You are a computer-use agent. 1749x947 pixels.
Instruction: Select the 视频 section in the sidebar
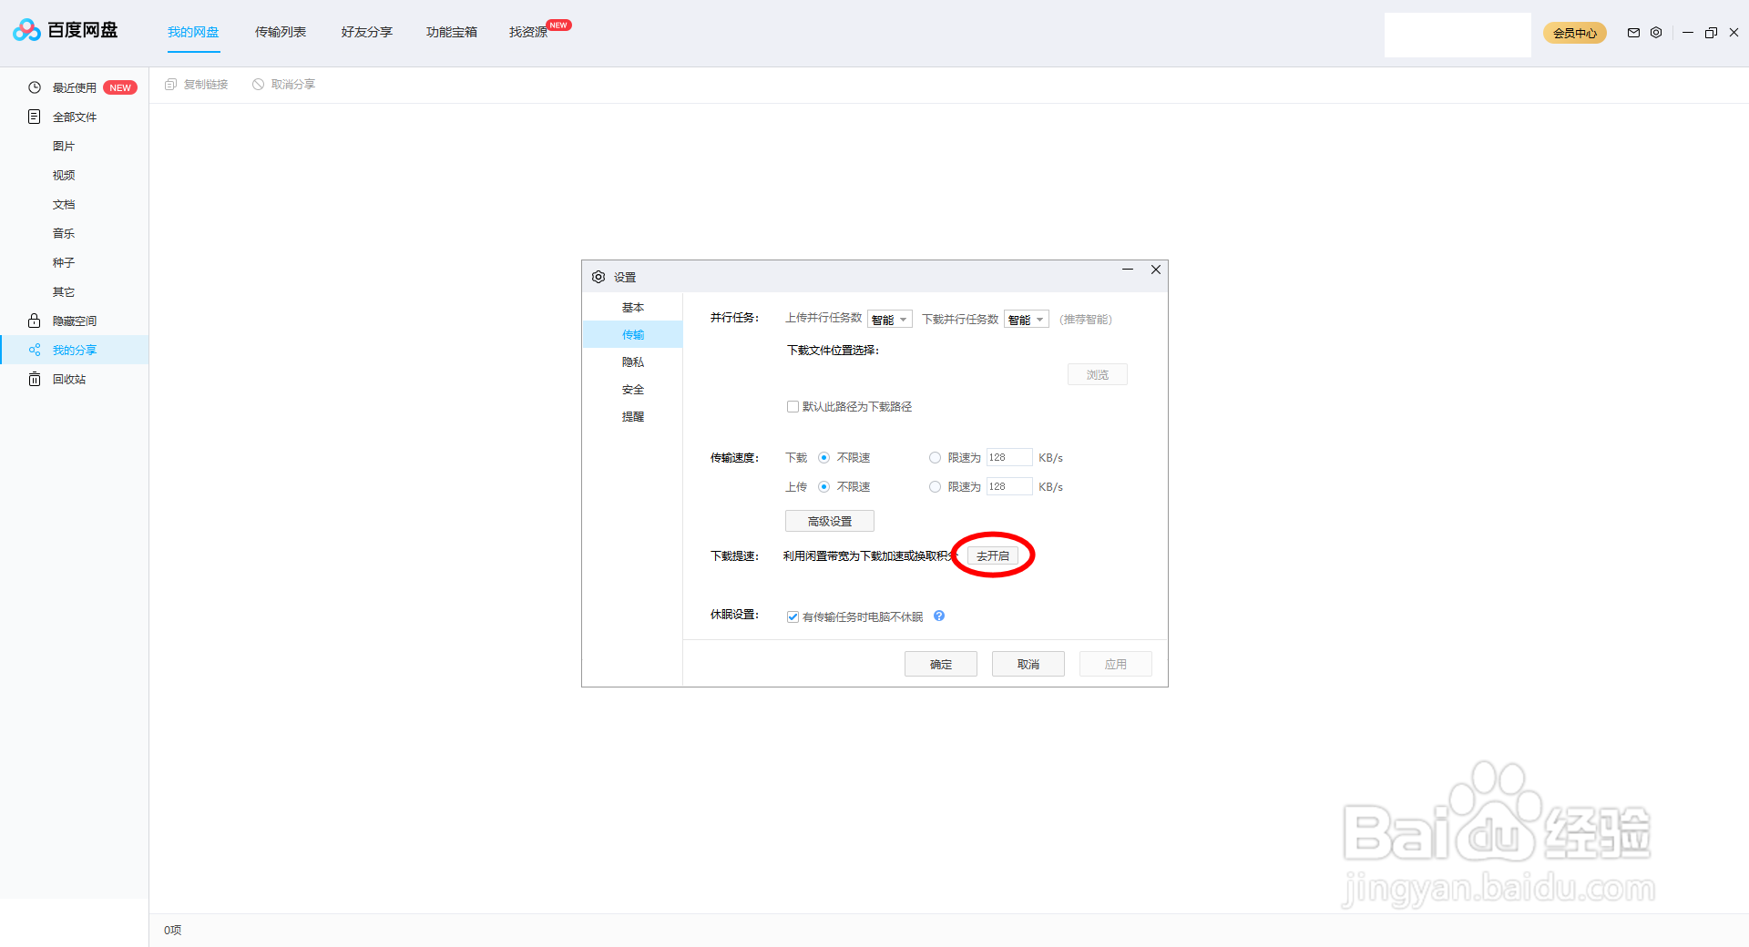pyautogui.click(x=64, y=175)
